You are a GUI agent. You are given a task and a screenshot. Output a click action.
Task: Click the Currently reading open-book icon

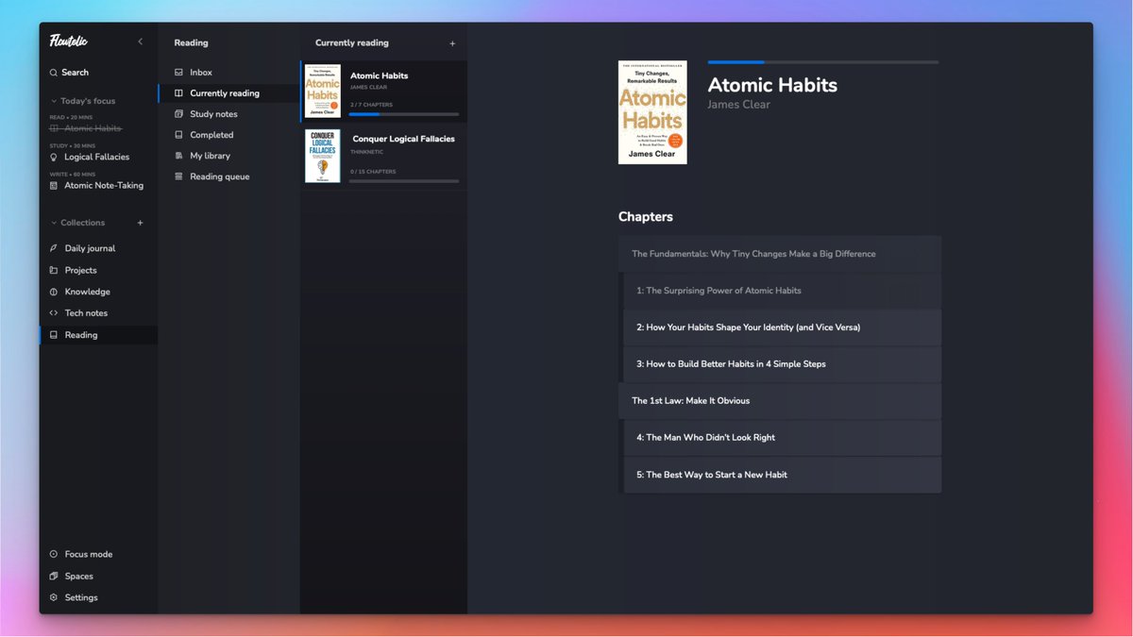[179, 93]
